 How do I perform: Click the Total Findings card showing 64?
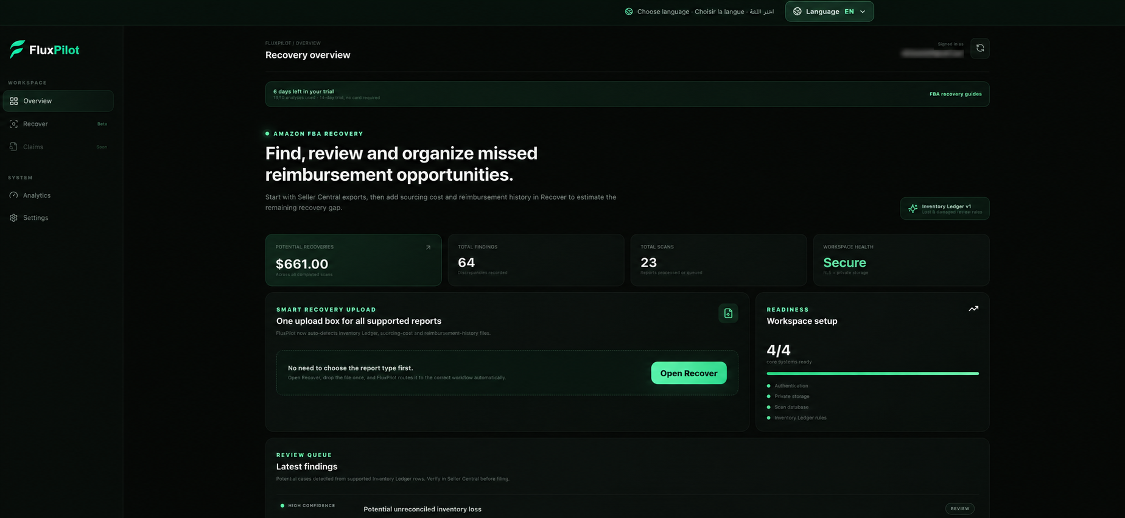536,260
